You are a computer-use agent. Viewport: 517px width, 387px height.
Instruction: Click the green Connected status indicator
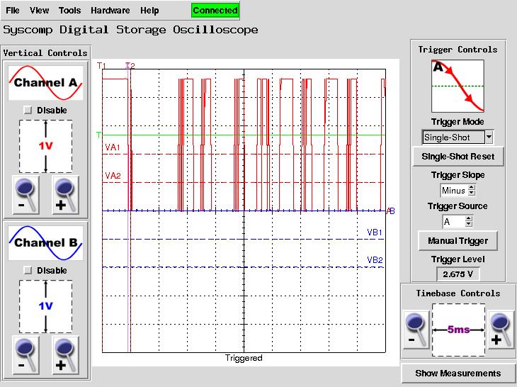tap(215, 11)
